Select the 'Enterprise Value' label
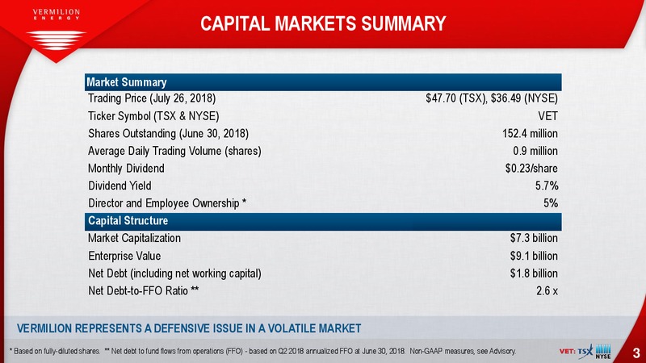This screenshot has height=363, width=646. pos(124,256)
